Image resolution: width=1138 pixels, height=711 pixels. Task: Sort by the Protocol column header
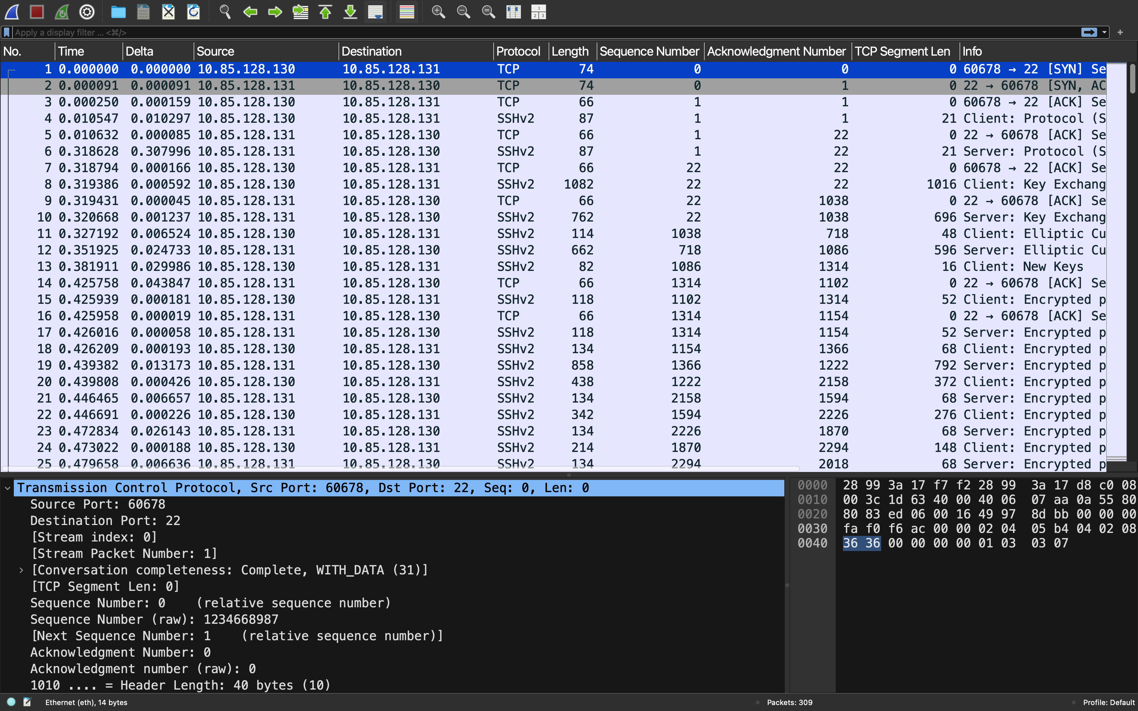pyautogui.click(x=521, y=51)
